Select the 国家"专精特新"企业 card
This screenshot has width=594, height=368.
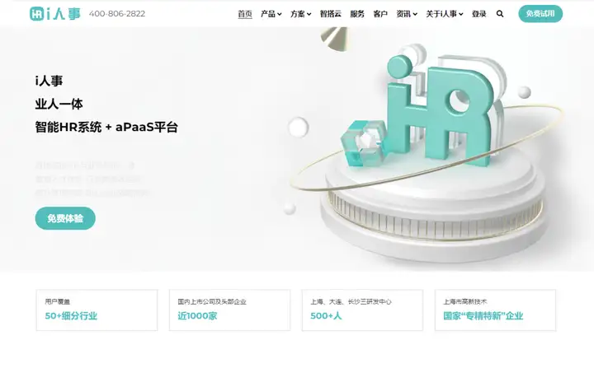[495, 310]
